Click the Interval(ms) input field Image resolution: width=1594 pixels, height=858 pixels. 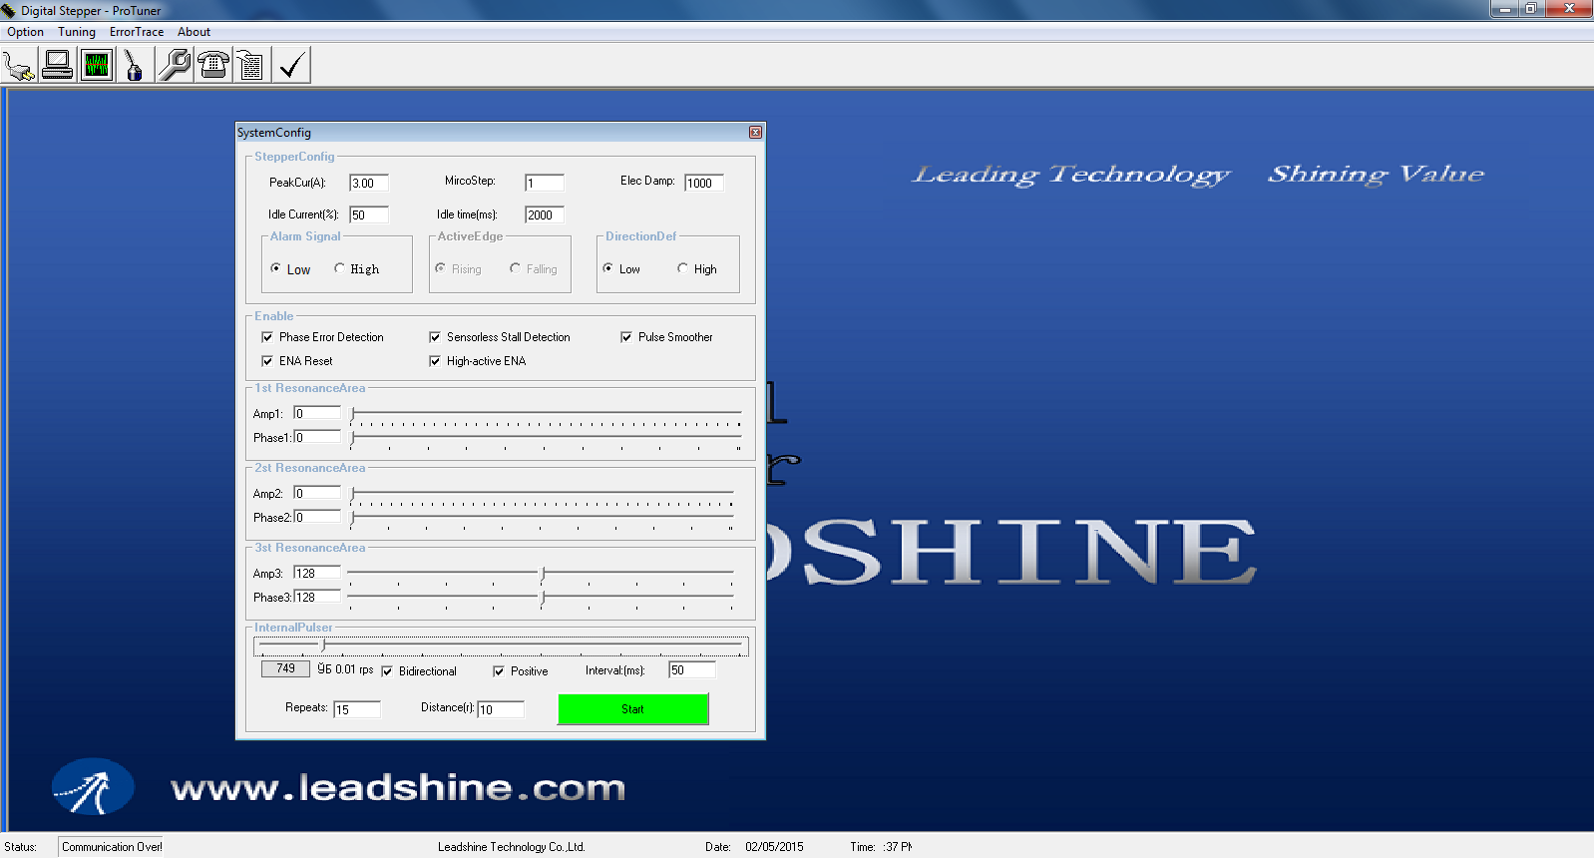pos(692,670)
